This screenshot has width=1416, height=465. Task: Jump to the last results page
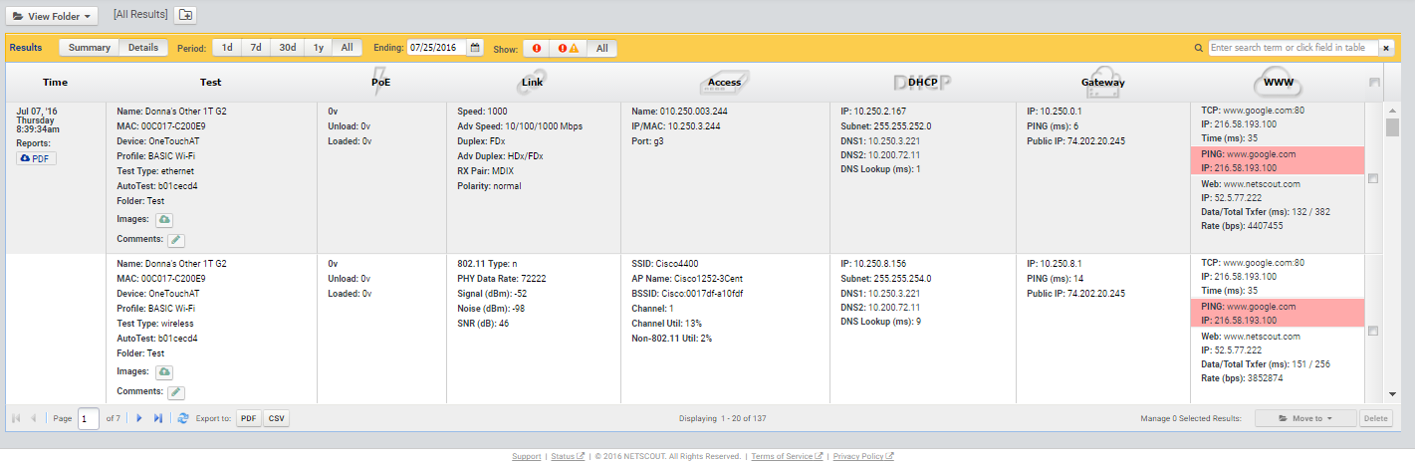tap(158, 419)
